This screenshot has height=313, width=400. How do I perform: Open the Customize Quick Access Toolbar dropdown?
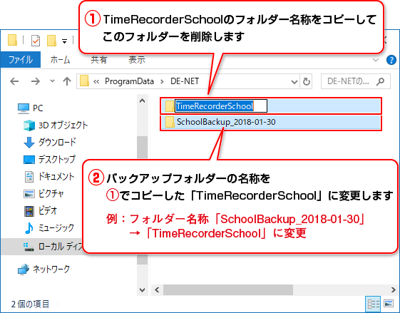click(x=65, y=41)
